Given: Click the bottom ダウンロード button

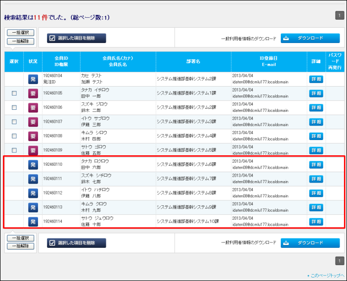Looking at the screenshot, I should tap(310, 243).
